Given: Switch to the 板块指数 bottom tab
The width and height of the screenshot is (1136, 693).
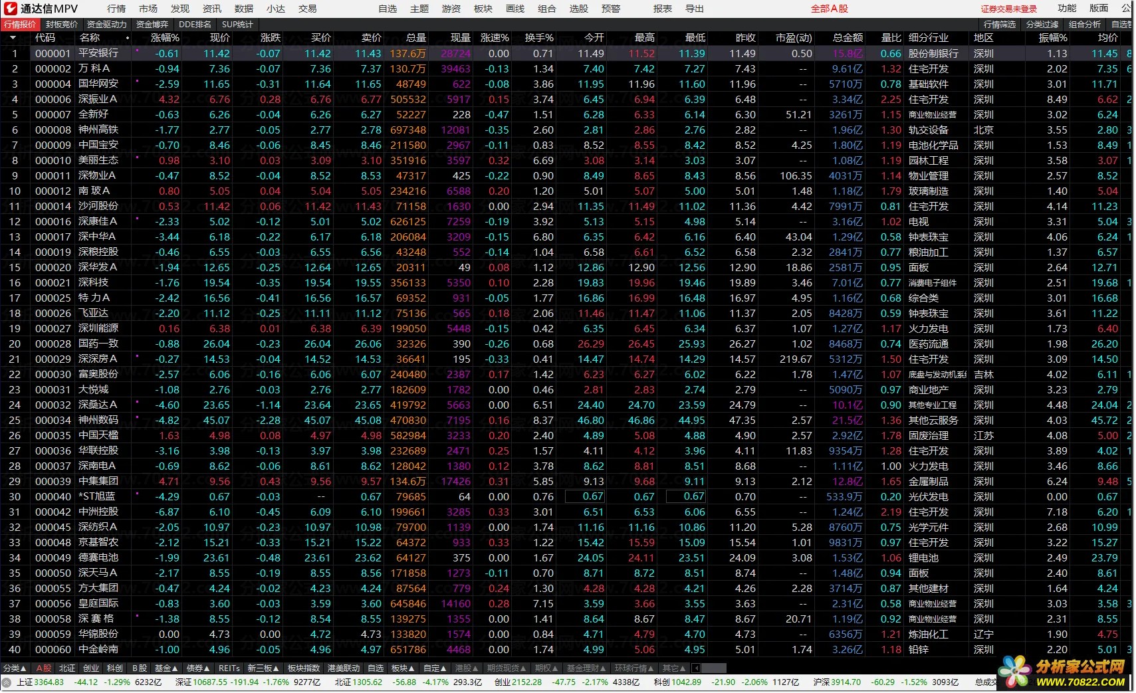Looking at the screenshot, I should [304, 668].
